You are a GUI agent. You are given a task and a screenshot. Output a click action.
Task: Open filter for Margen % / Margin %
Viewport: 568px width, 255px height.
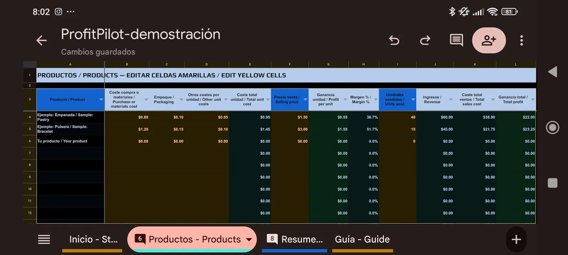376,100
